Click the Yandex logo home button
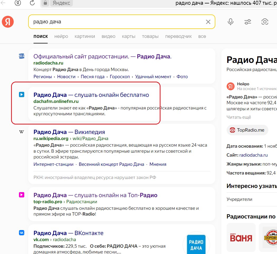 pos(8,22)
